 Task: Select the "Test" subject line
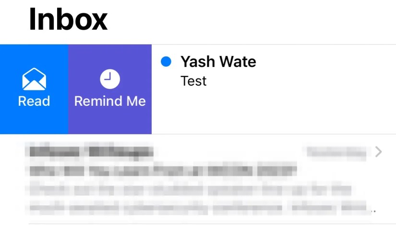pyautogui.click(x=193, y=81)
